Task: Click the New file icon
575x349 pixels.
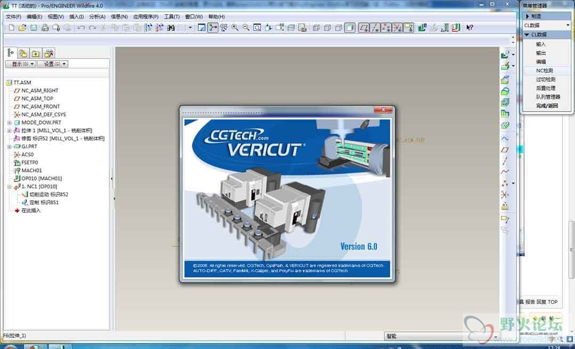Action: coord(11,28)
